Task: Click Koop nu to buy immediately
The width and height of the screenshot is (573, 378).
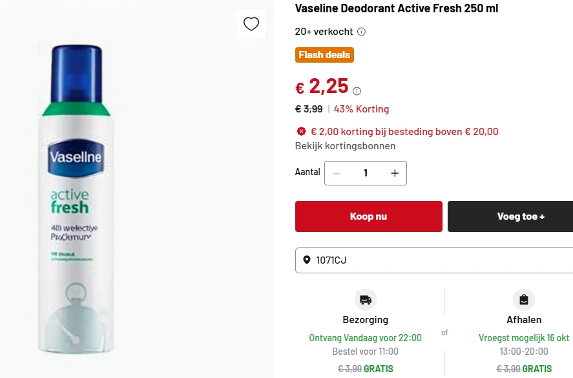Action: [x=368, y=216]
